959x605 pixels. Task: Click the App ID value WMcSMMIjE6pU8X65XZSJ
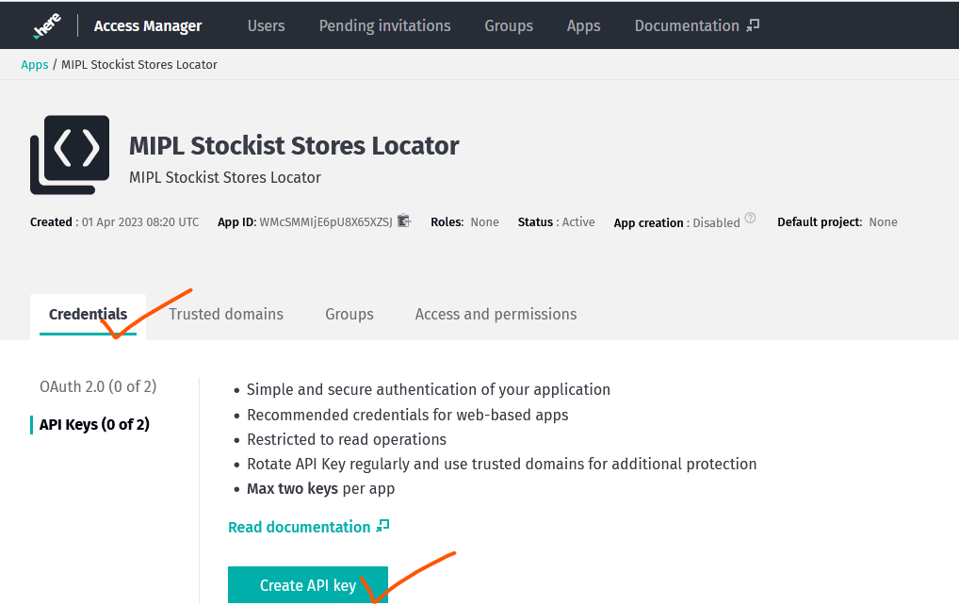click(x=326, y=222)
